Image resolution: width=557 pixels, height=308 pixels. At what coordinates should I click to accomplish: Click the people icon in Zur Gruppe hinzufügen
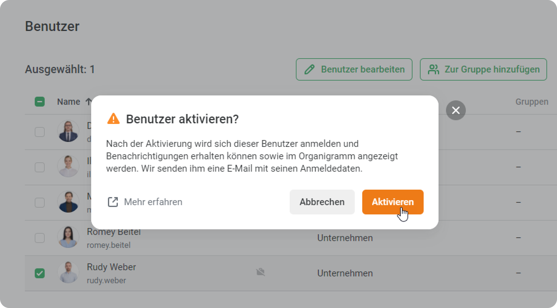point(433,69)
